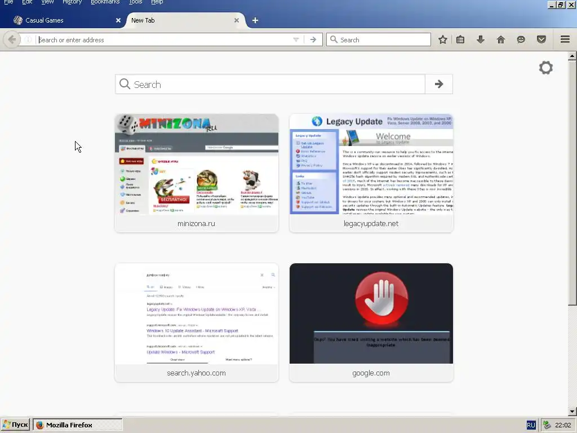Click magnifier icon in toolbar search box
This screenshot has width=577, height=433.
[334, 39]
